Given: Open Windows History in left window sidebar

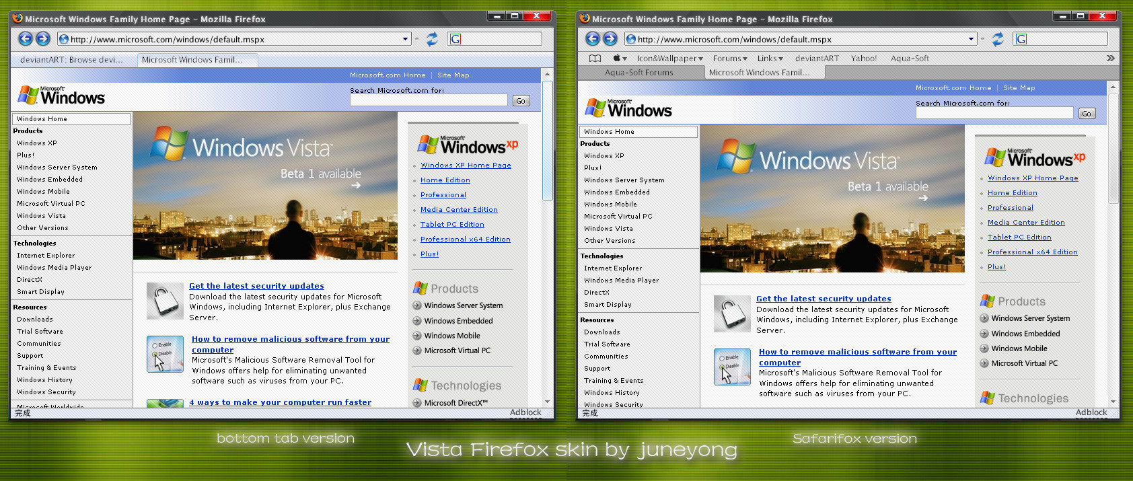Looking at the screenshot, I should pyautogui.click(x=44, y=380).
